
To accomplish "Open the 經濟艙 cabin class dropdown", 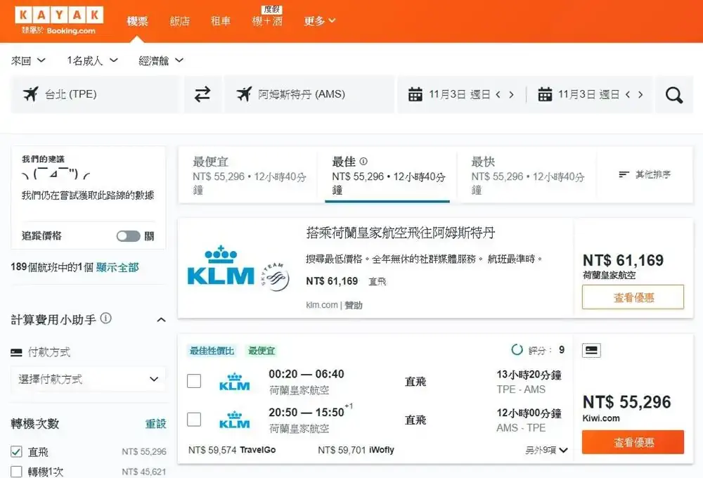I will coord(161,60).
